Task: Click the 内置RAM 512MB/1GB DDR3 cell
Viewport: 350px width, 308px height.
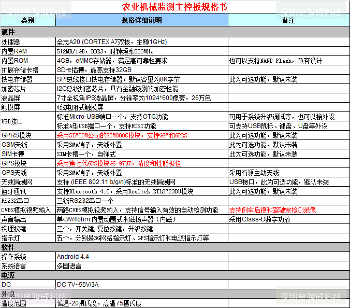Action: [142, 51]
